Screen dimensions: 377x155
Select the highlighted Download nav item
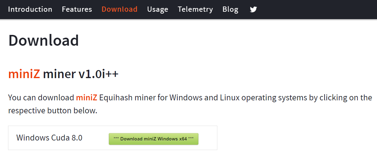click(x=119, y=9)
